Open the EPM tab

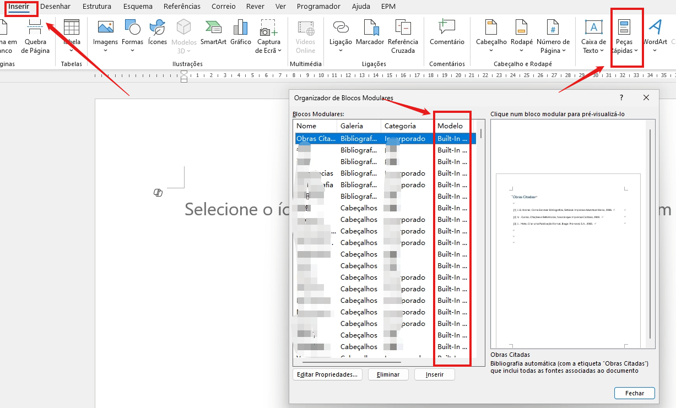coord(388,7)
